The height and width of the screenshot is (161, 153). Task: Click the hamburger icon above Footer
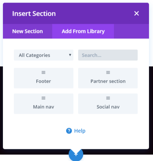(x=43, y=72)
